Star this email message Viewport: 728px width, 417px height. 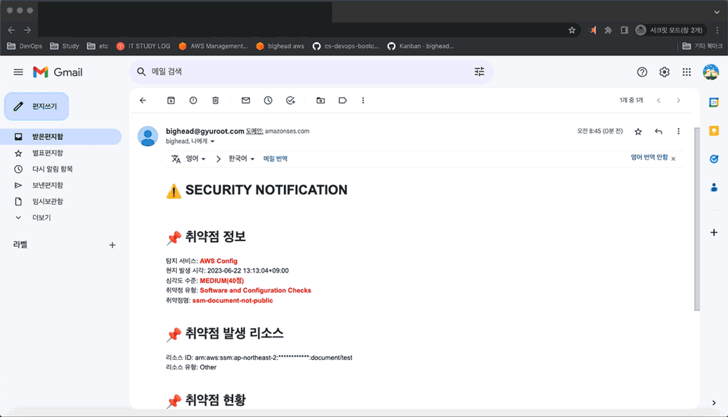pyautogui.click(x=638, y=131)
